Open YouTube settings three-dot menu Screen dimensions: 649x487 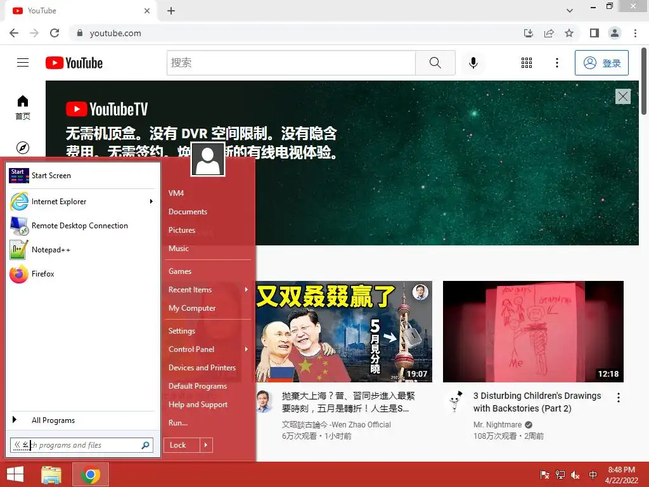coord(556,63)
